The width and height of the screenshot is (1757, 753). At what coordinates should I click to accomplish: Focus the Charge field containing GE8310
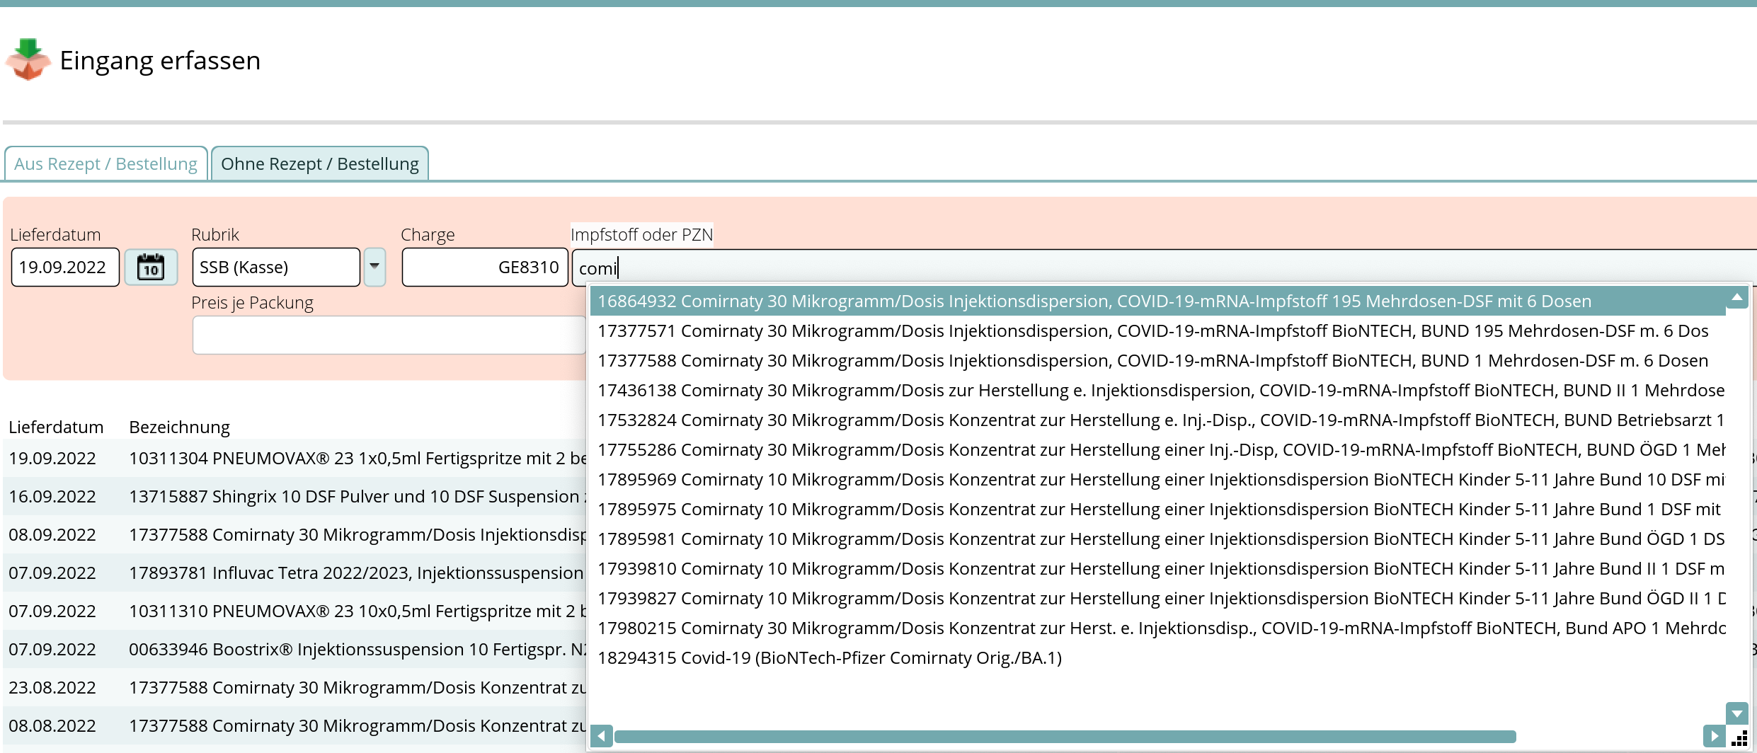(485, 268)
